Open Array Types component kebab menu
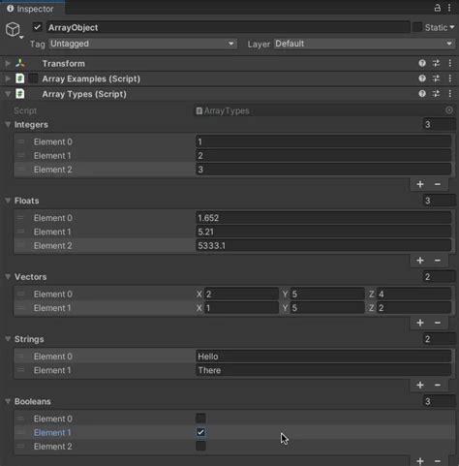This screenshot has height=466, width=459. (x=450, y=94)
